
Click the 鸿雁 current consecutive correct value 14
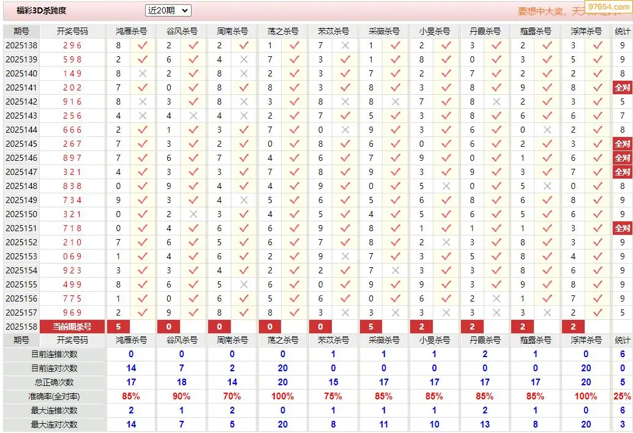[131, 369]
